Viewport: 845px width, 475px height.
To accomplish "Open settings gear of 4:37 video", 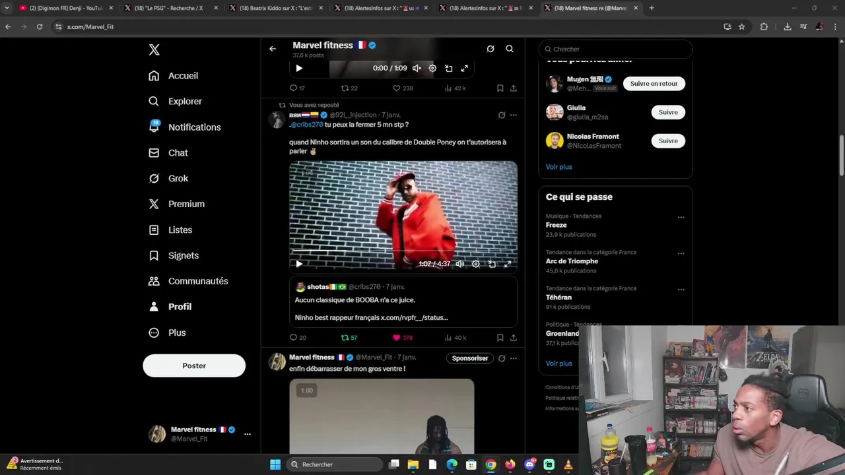I will click(475, 264).
